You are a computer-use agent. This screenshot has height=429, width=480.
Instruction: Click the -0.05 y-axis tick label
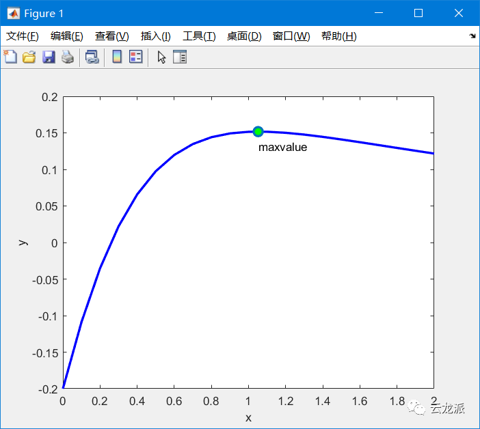(x=45, y=280)
